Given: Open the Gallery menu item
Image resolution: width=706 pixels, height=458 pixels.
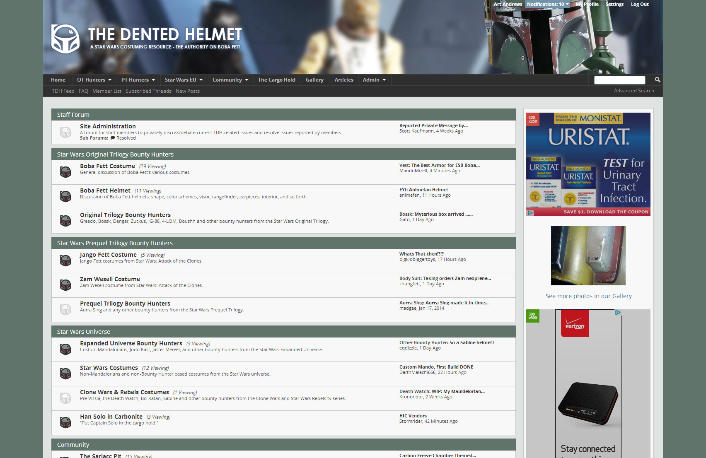Looking at the screenshot, I should (x=314, y=80).
